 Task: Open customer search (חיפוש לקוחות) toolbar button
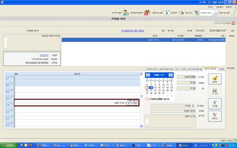tap(140, 13)
